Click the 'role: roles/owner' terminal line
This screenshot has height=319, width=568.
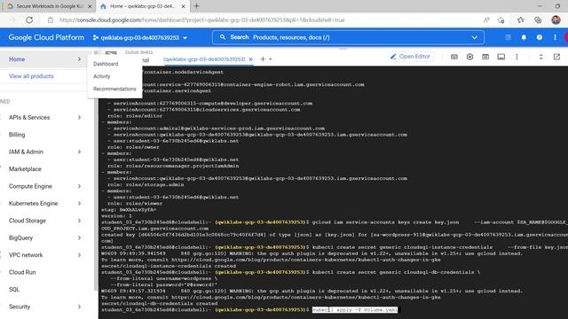coord(133,147)
